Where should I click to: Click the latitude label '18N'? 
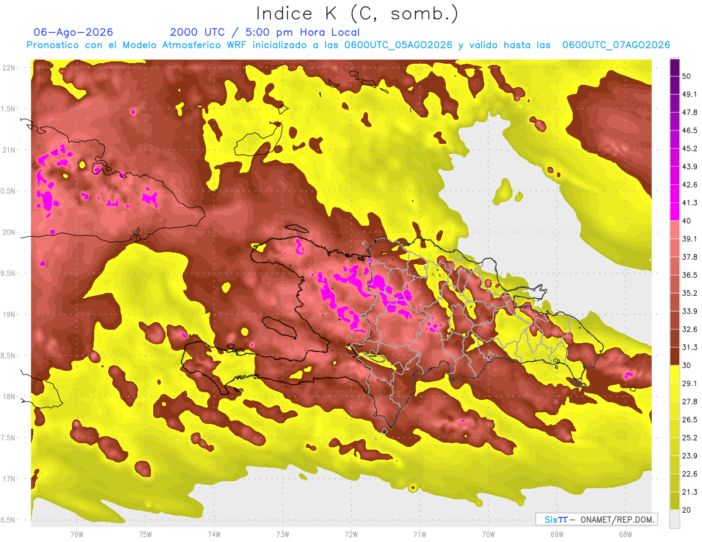coord(9,397)
